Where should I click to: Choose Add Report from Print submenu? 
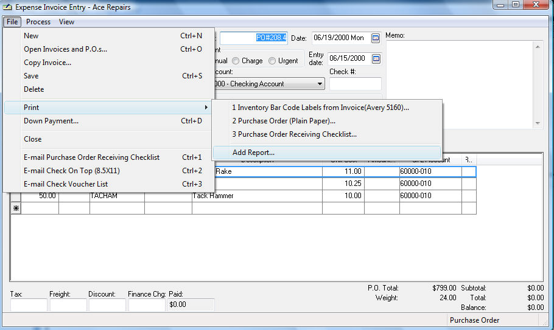click(253, 153)
